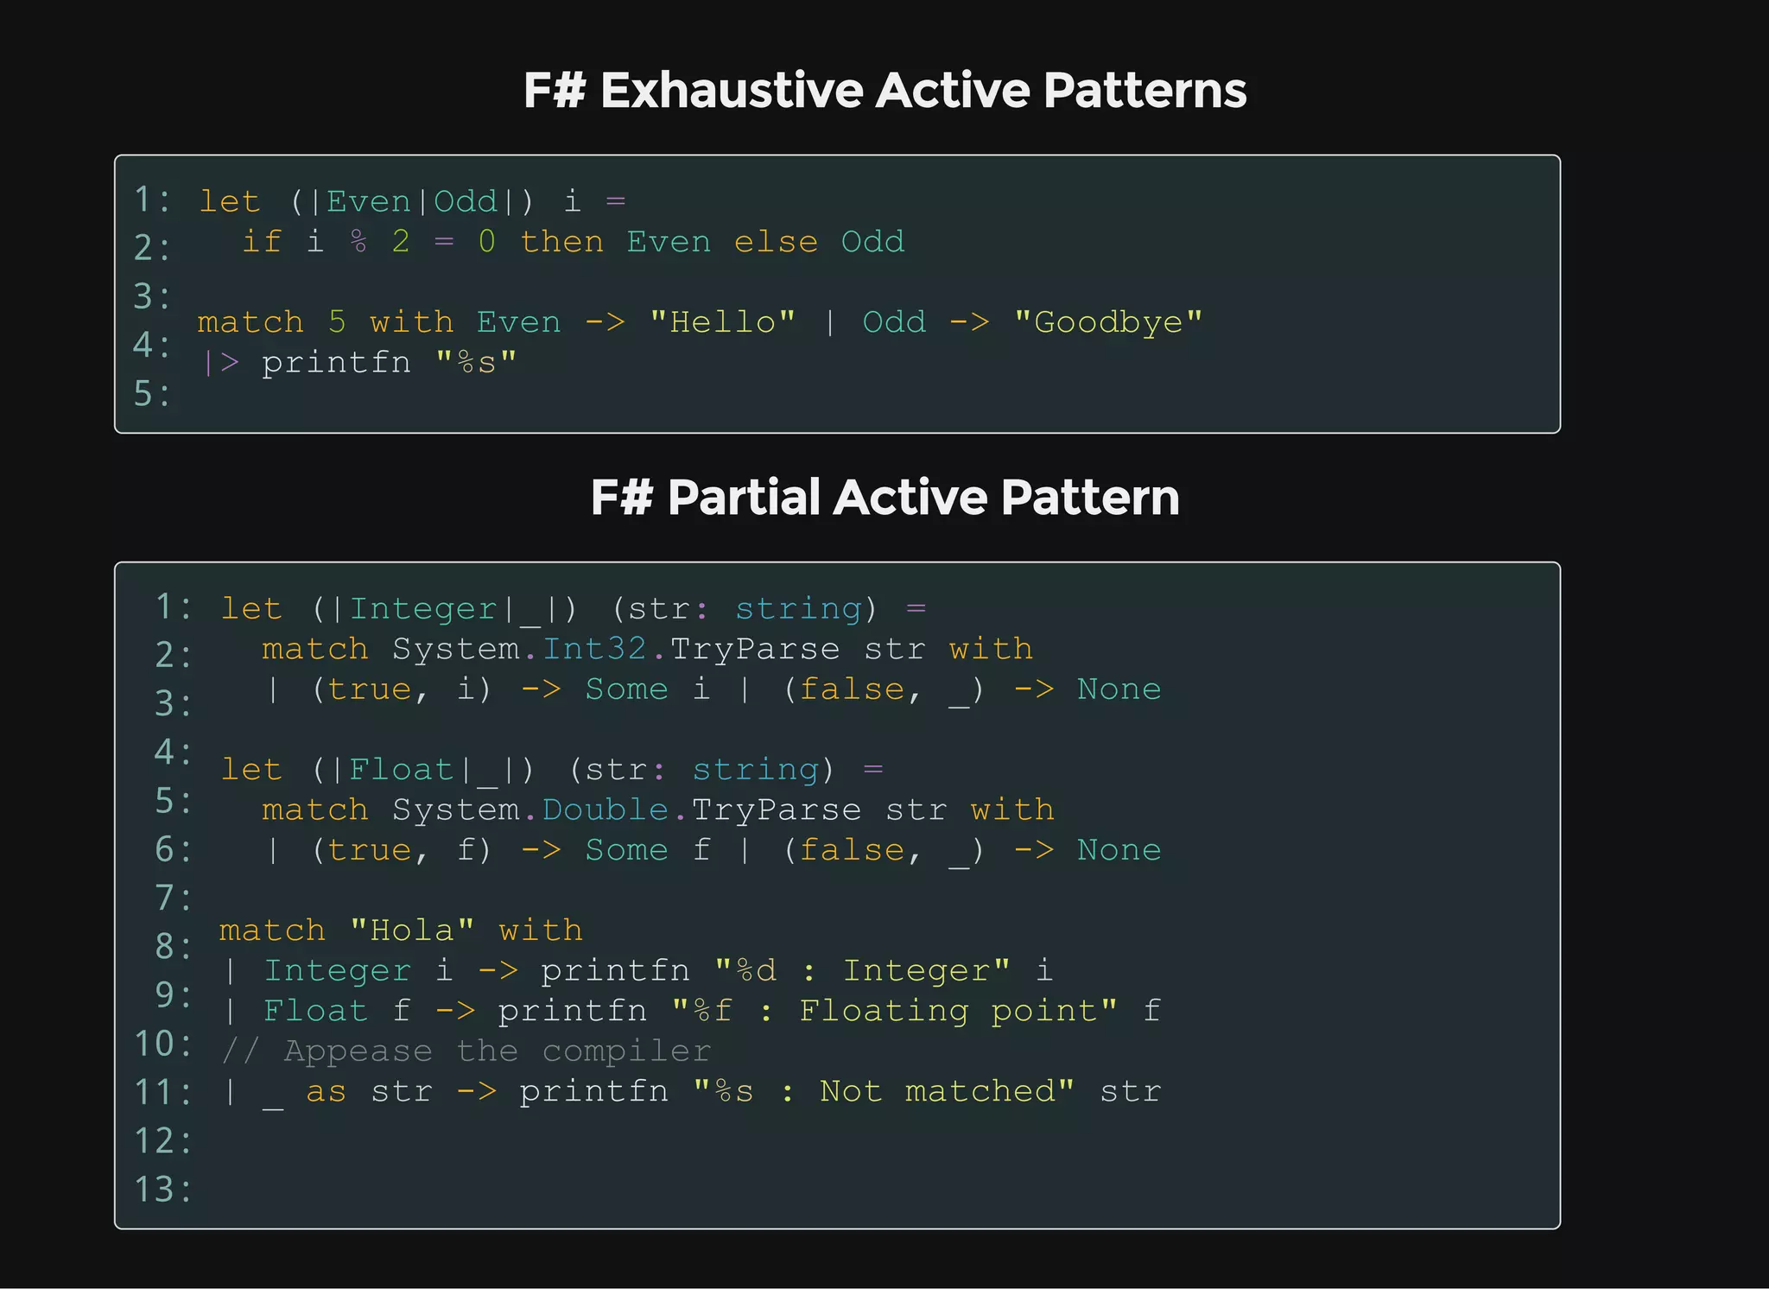The width and height of the screenshot is (1769, 1289).
Task: Click the "%d : Integer" format string
Action: click(x=862, y=970)
